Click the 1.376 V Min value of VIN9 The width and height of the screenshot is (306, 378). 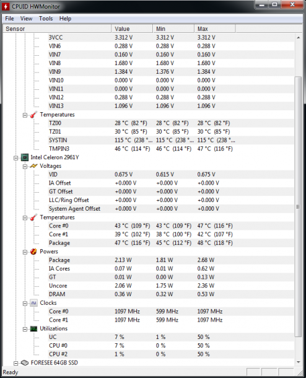coord(165,72)
